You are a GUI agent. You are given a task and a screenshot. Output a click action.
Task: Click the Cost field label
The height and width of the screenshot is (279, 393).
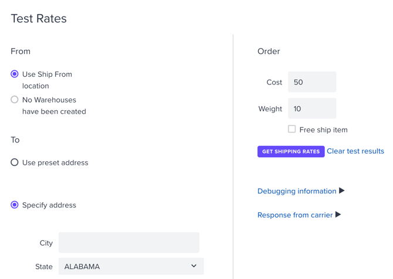[x=274, y=82]
